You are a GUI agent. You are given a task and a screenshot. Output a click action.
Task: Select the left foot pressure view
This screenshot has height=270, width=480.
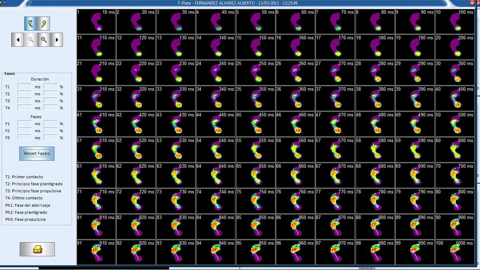[31, 24]
